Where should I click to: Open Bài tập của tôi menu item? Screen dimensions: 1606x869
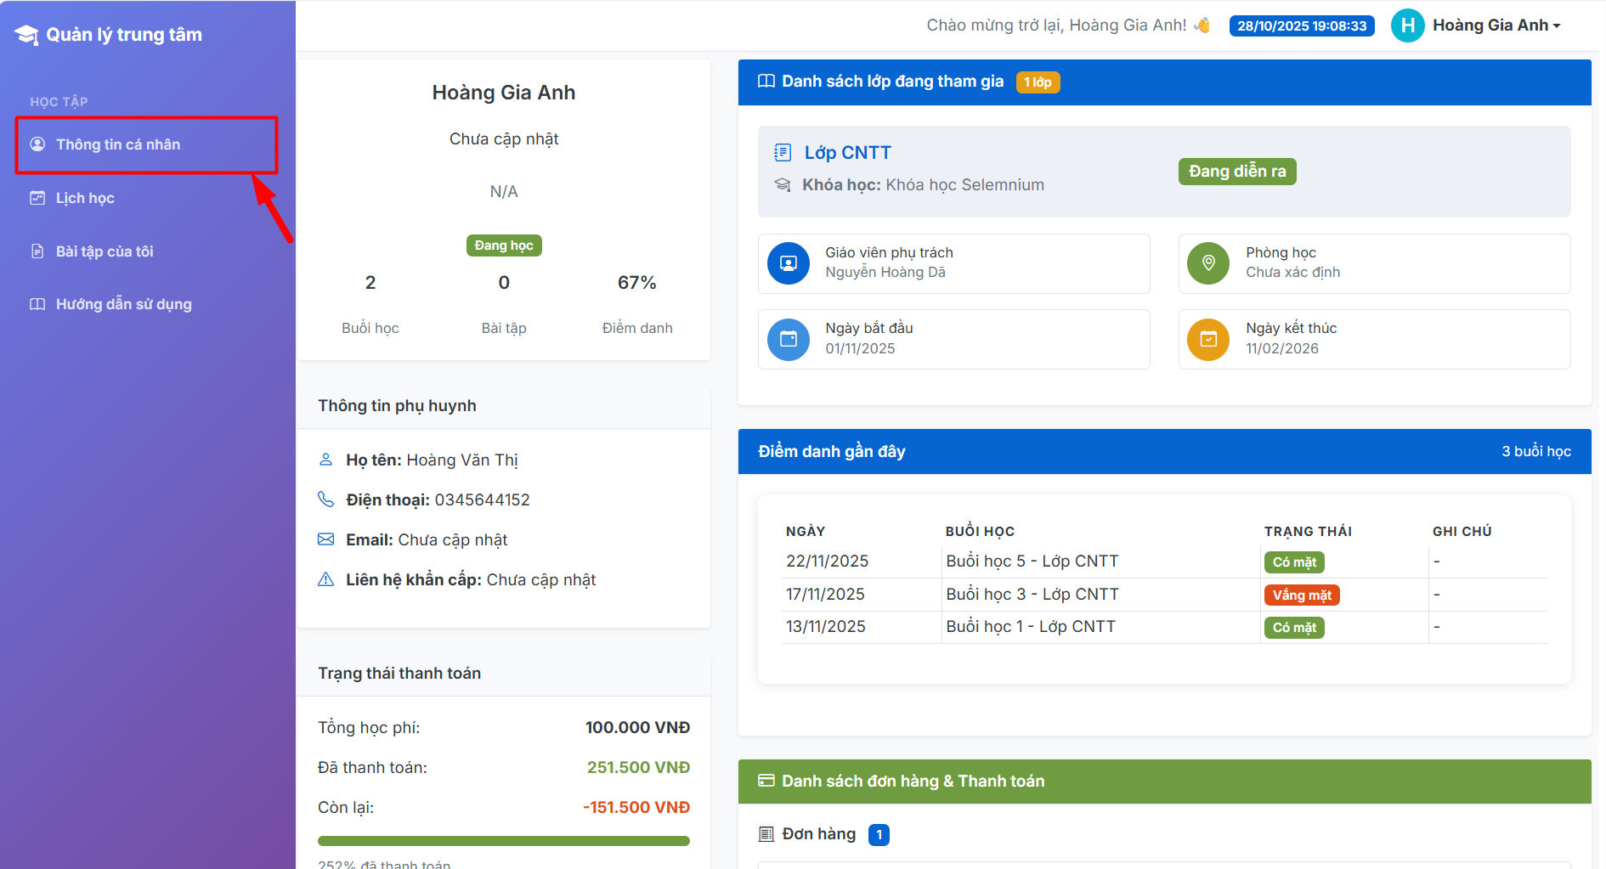[x=105, y=251]
